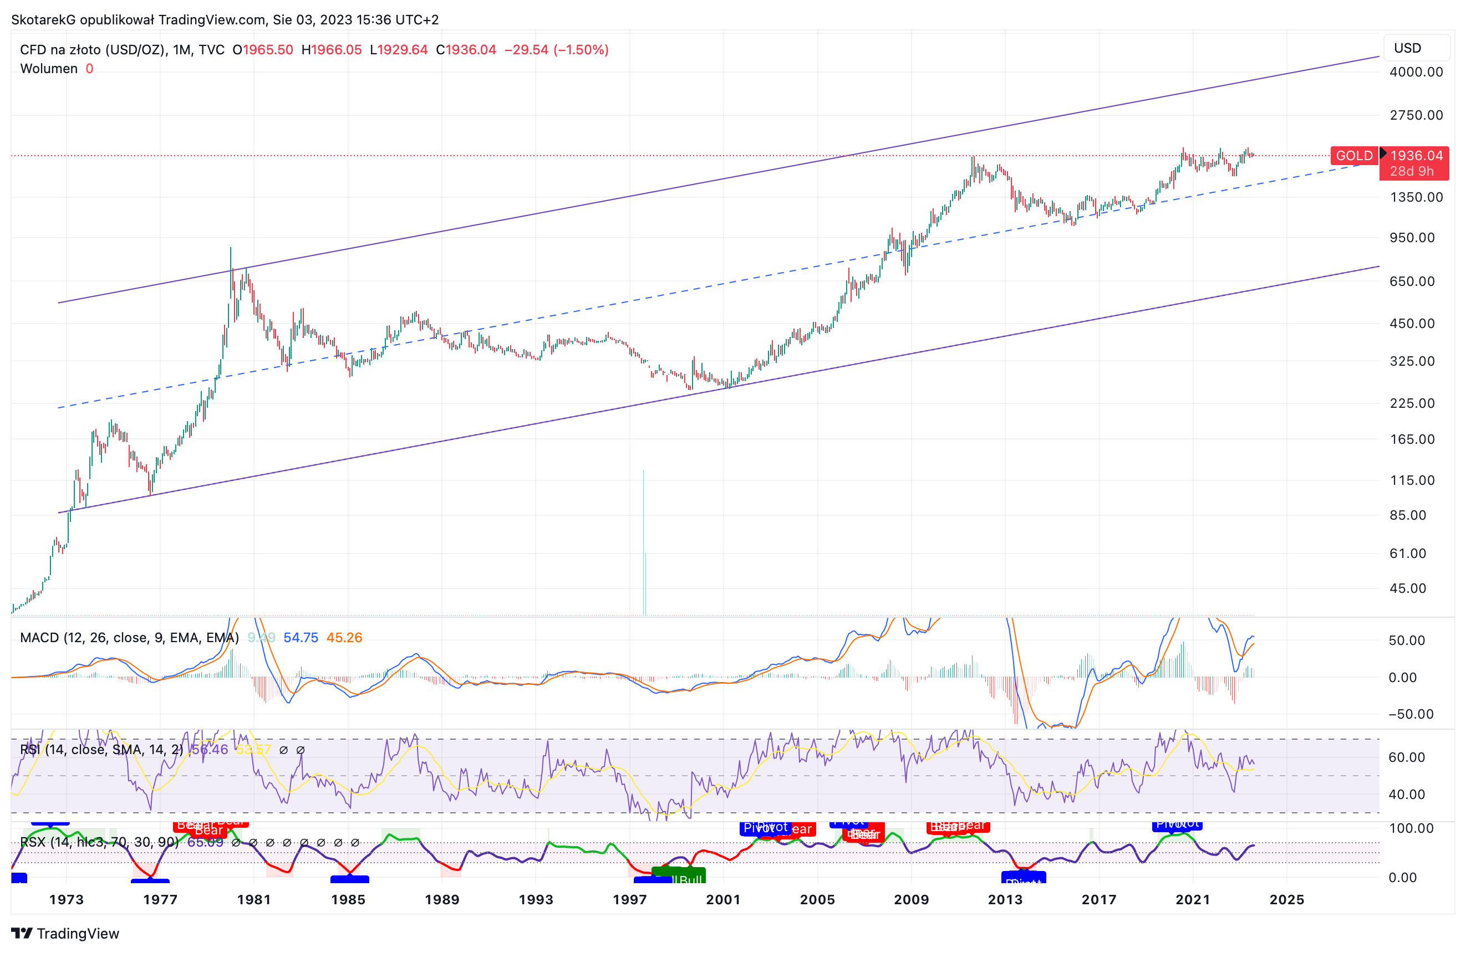
Task: Click the SkotarekG publication header text
Action: (225, 20)
